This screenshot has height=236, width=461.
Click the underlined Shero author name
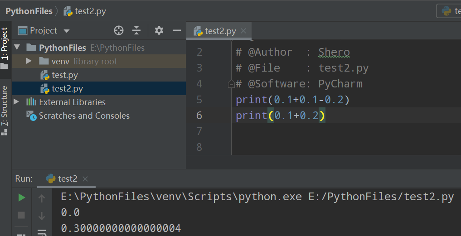(334, 52)
